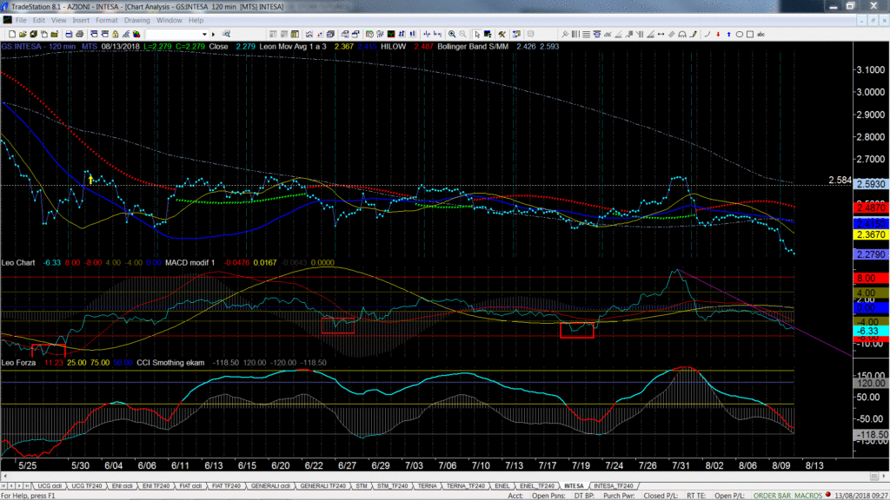Click the hammer tools icon in toolbar
The height and width of the screenshot is (500, 890).
(x=501, y=34)
